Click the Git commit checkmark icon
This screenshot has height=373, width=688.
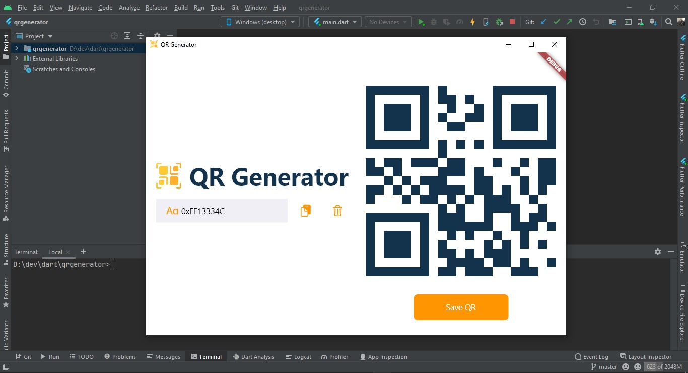[557, 22]
